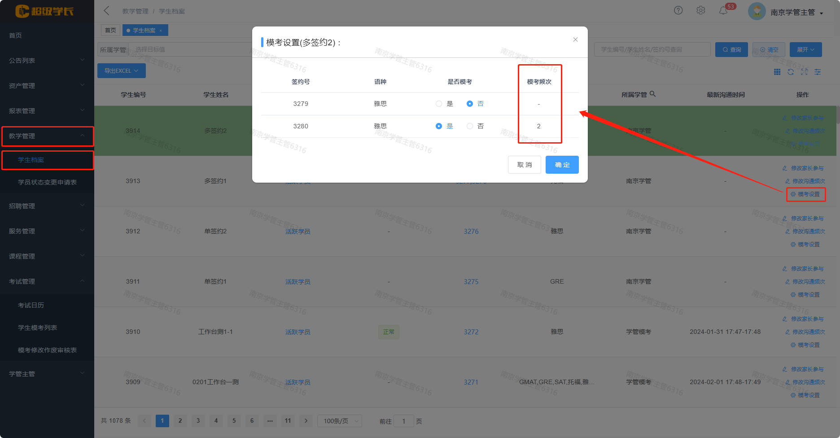Click the 前往 page number input field
The height and width of the screenshot is (438, 840).
[x=403, y=421]
